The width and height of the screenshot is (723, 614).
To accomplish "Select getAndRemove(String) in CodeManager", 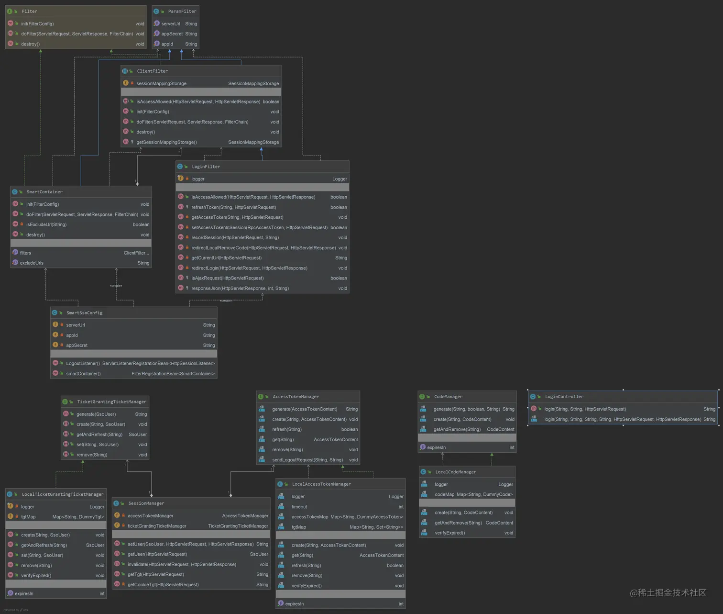I will coord(467,429).
